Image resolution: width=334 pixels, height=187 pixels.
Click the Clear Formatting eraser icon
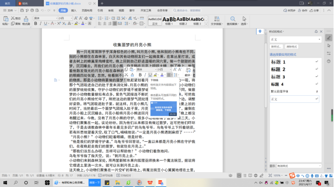click(86, 18)
